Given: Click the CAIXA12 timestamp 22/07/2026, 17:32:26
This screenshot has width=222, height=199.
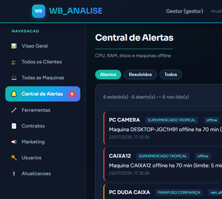Looking at the screenshot, I should click(129, 173).
